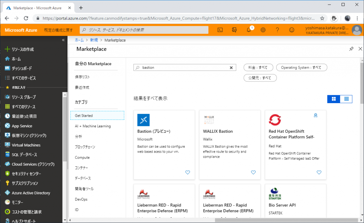This screenshot has height=223, width=364.
Task: Open the help question mark
Action: pyautogui.click(x=277, y=30)
